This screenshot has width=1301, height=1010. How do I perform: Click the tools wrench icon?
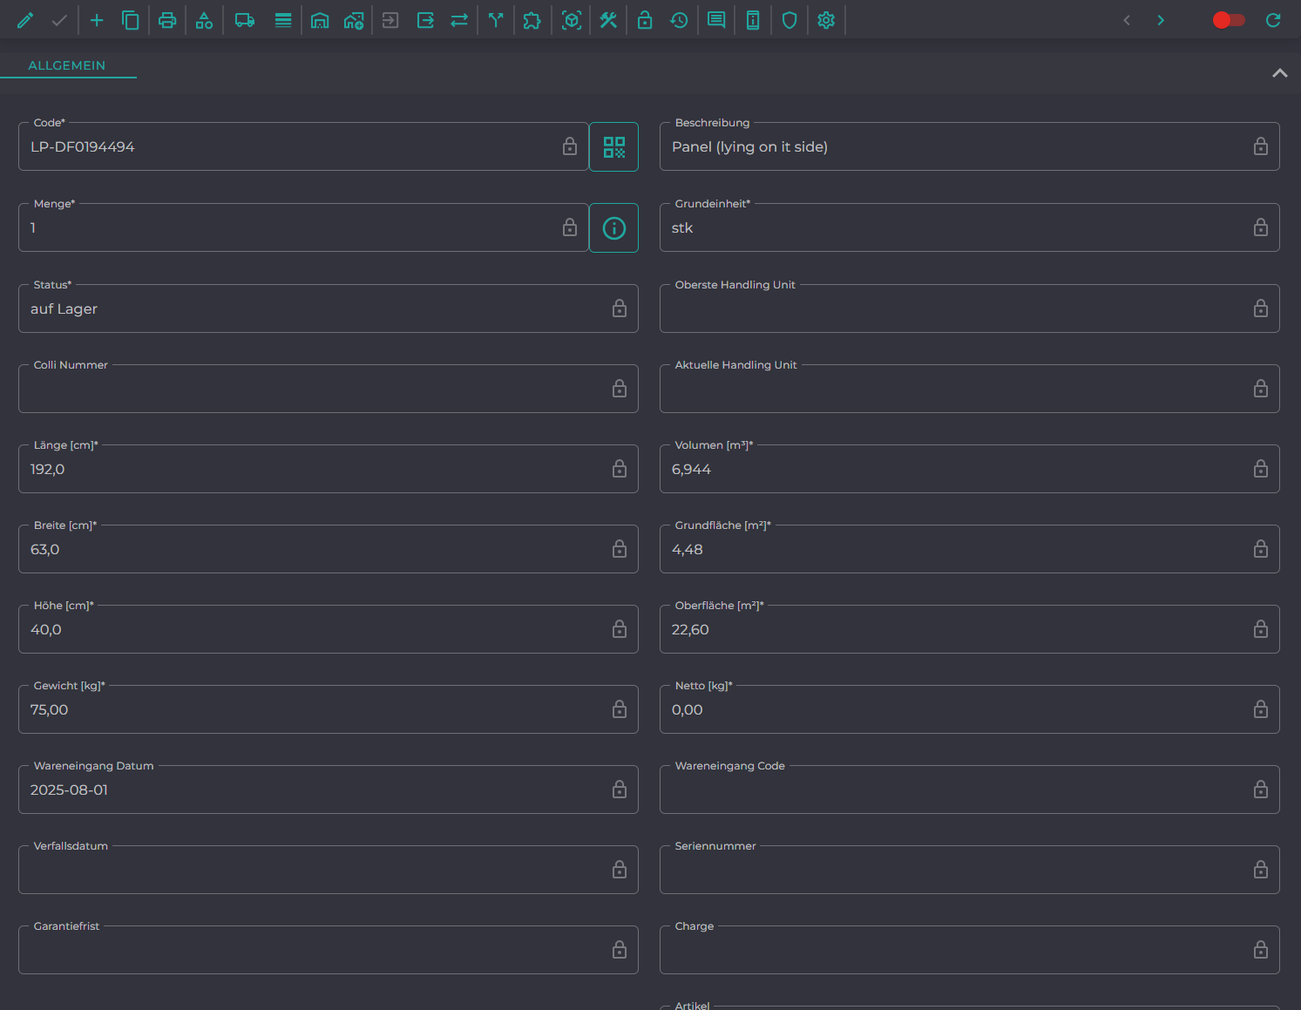608,20
